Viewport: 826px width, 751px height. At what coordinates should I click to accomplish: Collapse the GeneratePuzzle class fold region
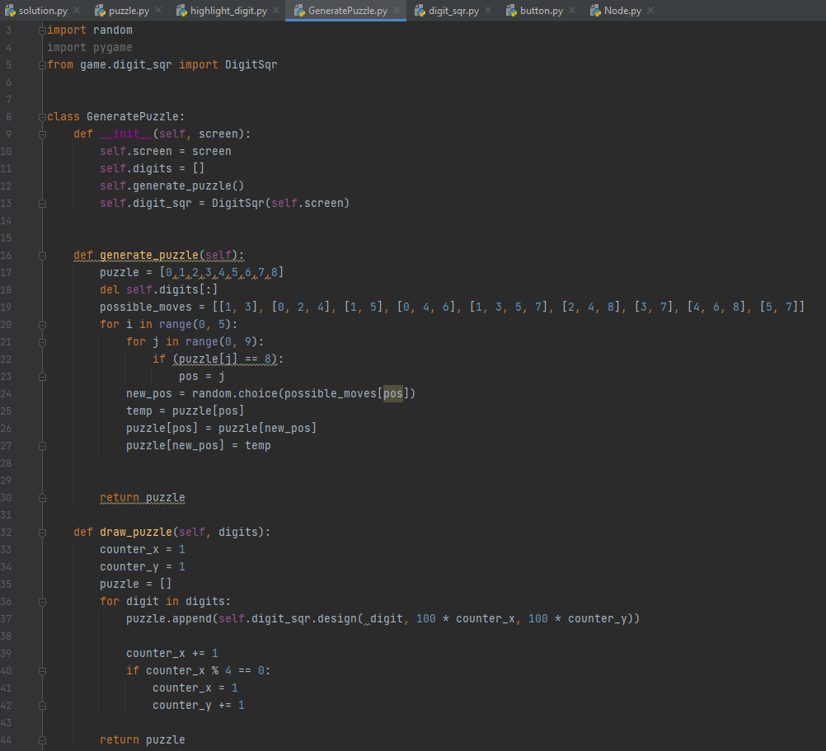(40, 116)
